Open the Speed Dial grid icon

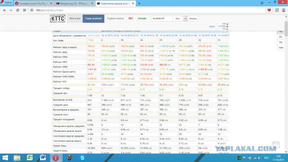click(x=25, y=10)
